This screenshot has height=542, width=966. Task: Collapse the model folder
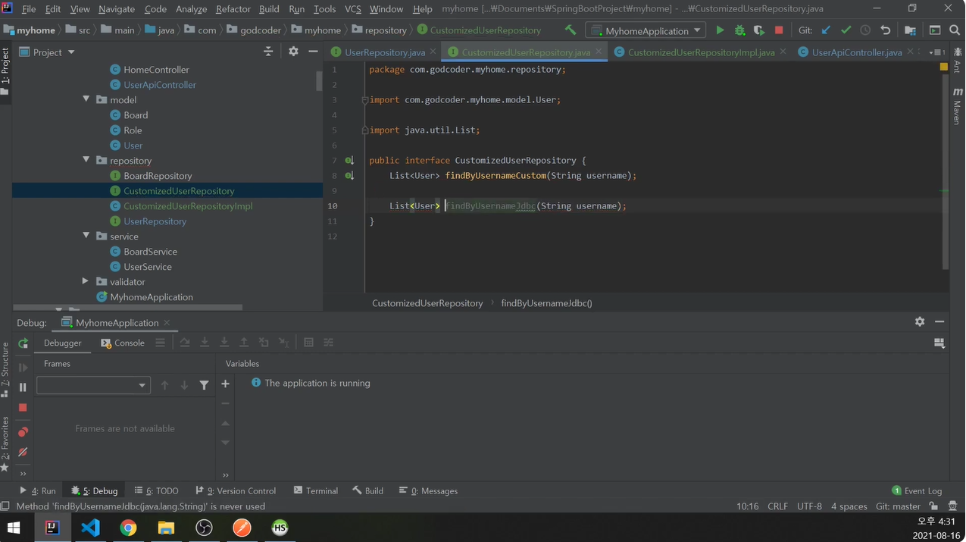coord(86,99)
